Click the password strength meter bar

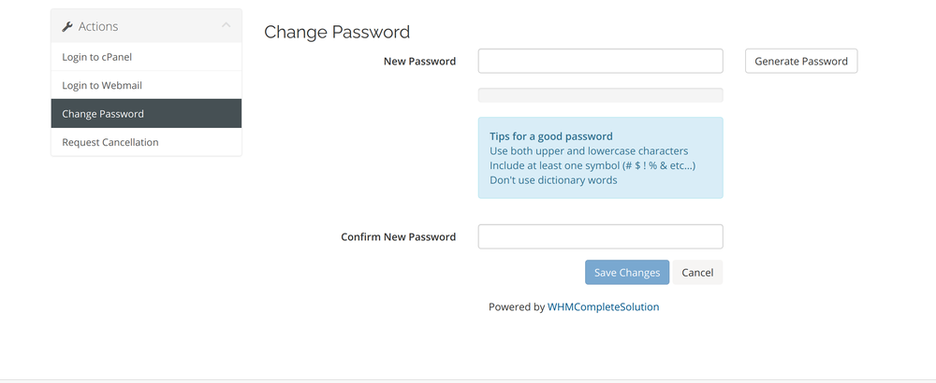pos(601,95)
